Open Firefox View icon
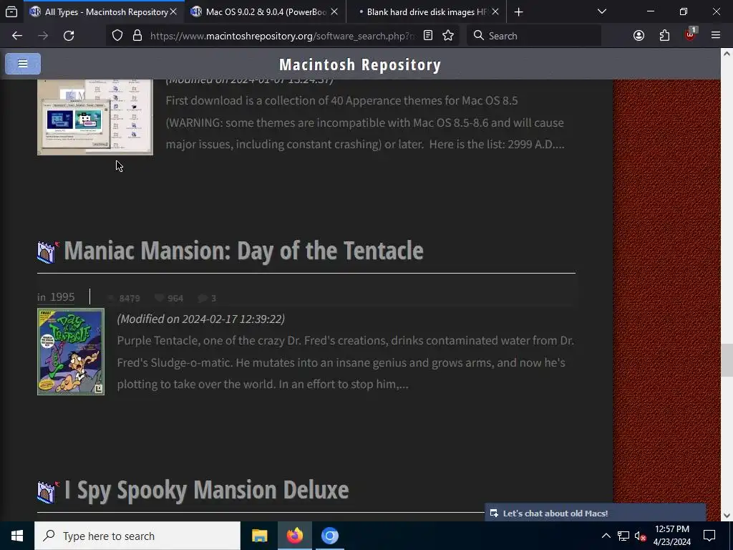The width and height of the screenshot is (733, 550). tap(11, 11)
